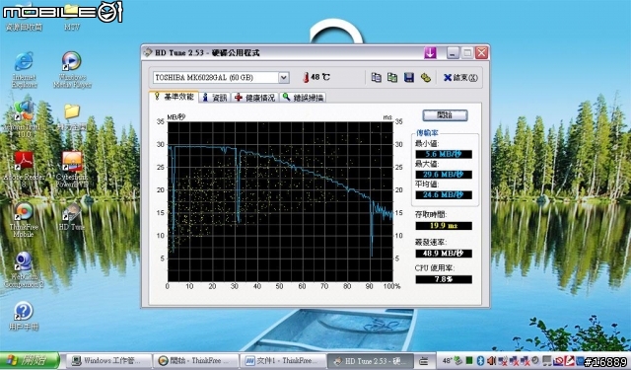The width and height of the screenshot is (631, 370).
Task: Switch to 文件1 - ThinkFree taskbar button
Action: tap(282, 361)
